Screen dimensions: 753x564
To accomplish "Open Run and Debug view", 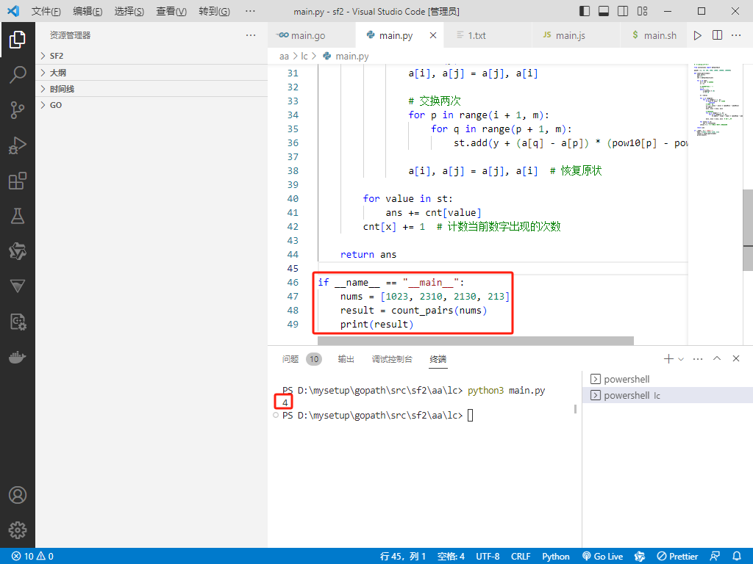I will (x=18, y=145).
